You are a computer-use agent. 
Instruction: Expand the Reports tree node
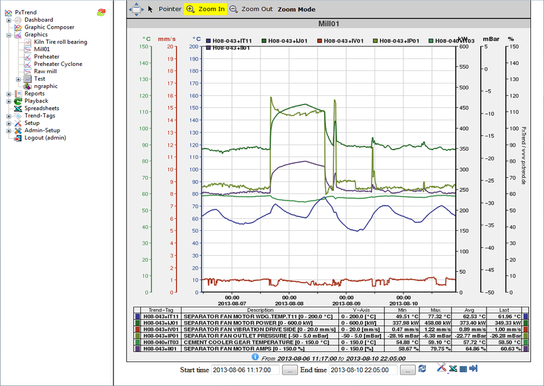point(9,94)
